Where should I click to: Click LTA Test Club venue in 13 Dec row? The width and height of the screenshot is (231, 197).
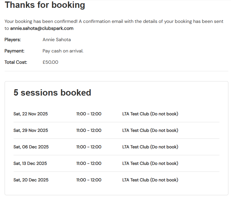[150, 163]
